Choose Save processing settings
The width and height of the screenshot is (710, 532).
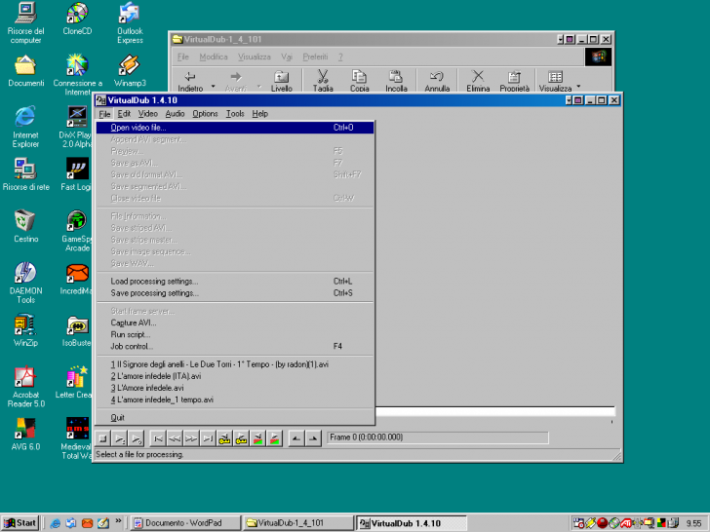pos(235,293)
